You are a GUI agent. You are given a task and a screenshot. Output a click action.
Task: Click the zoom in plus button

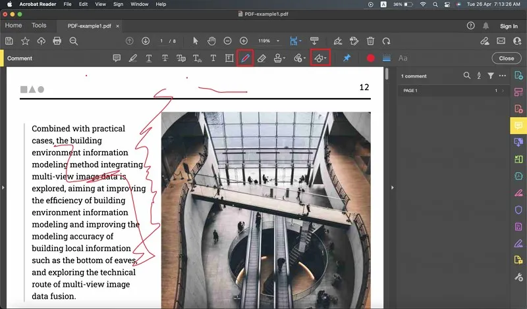coord(244,41)
